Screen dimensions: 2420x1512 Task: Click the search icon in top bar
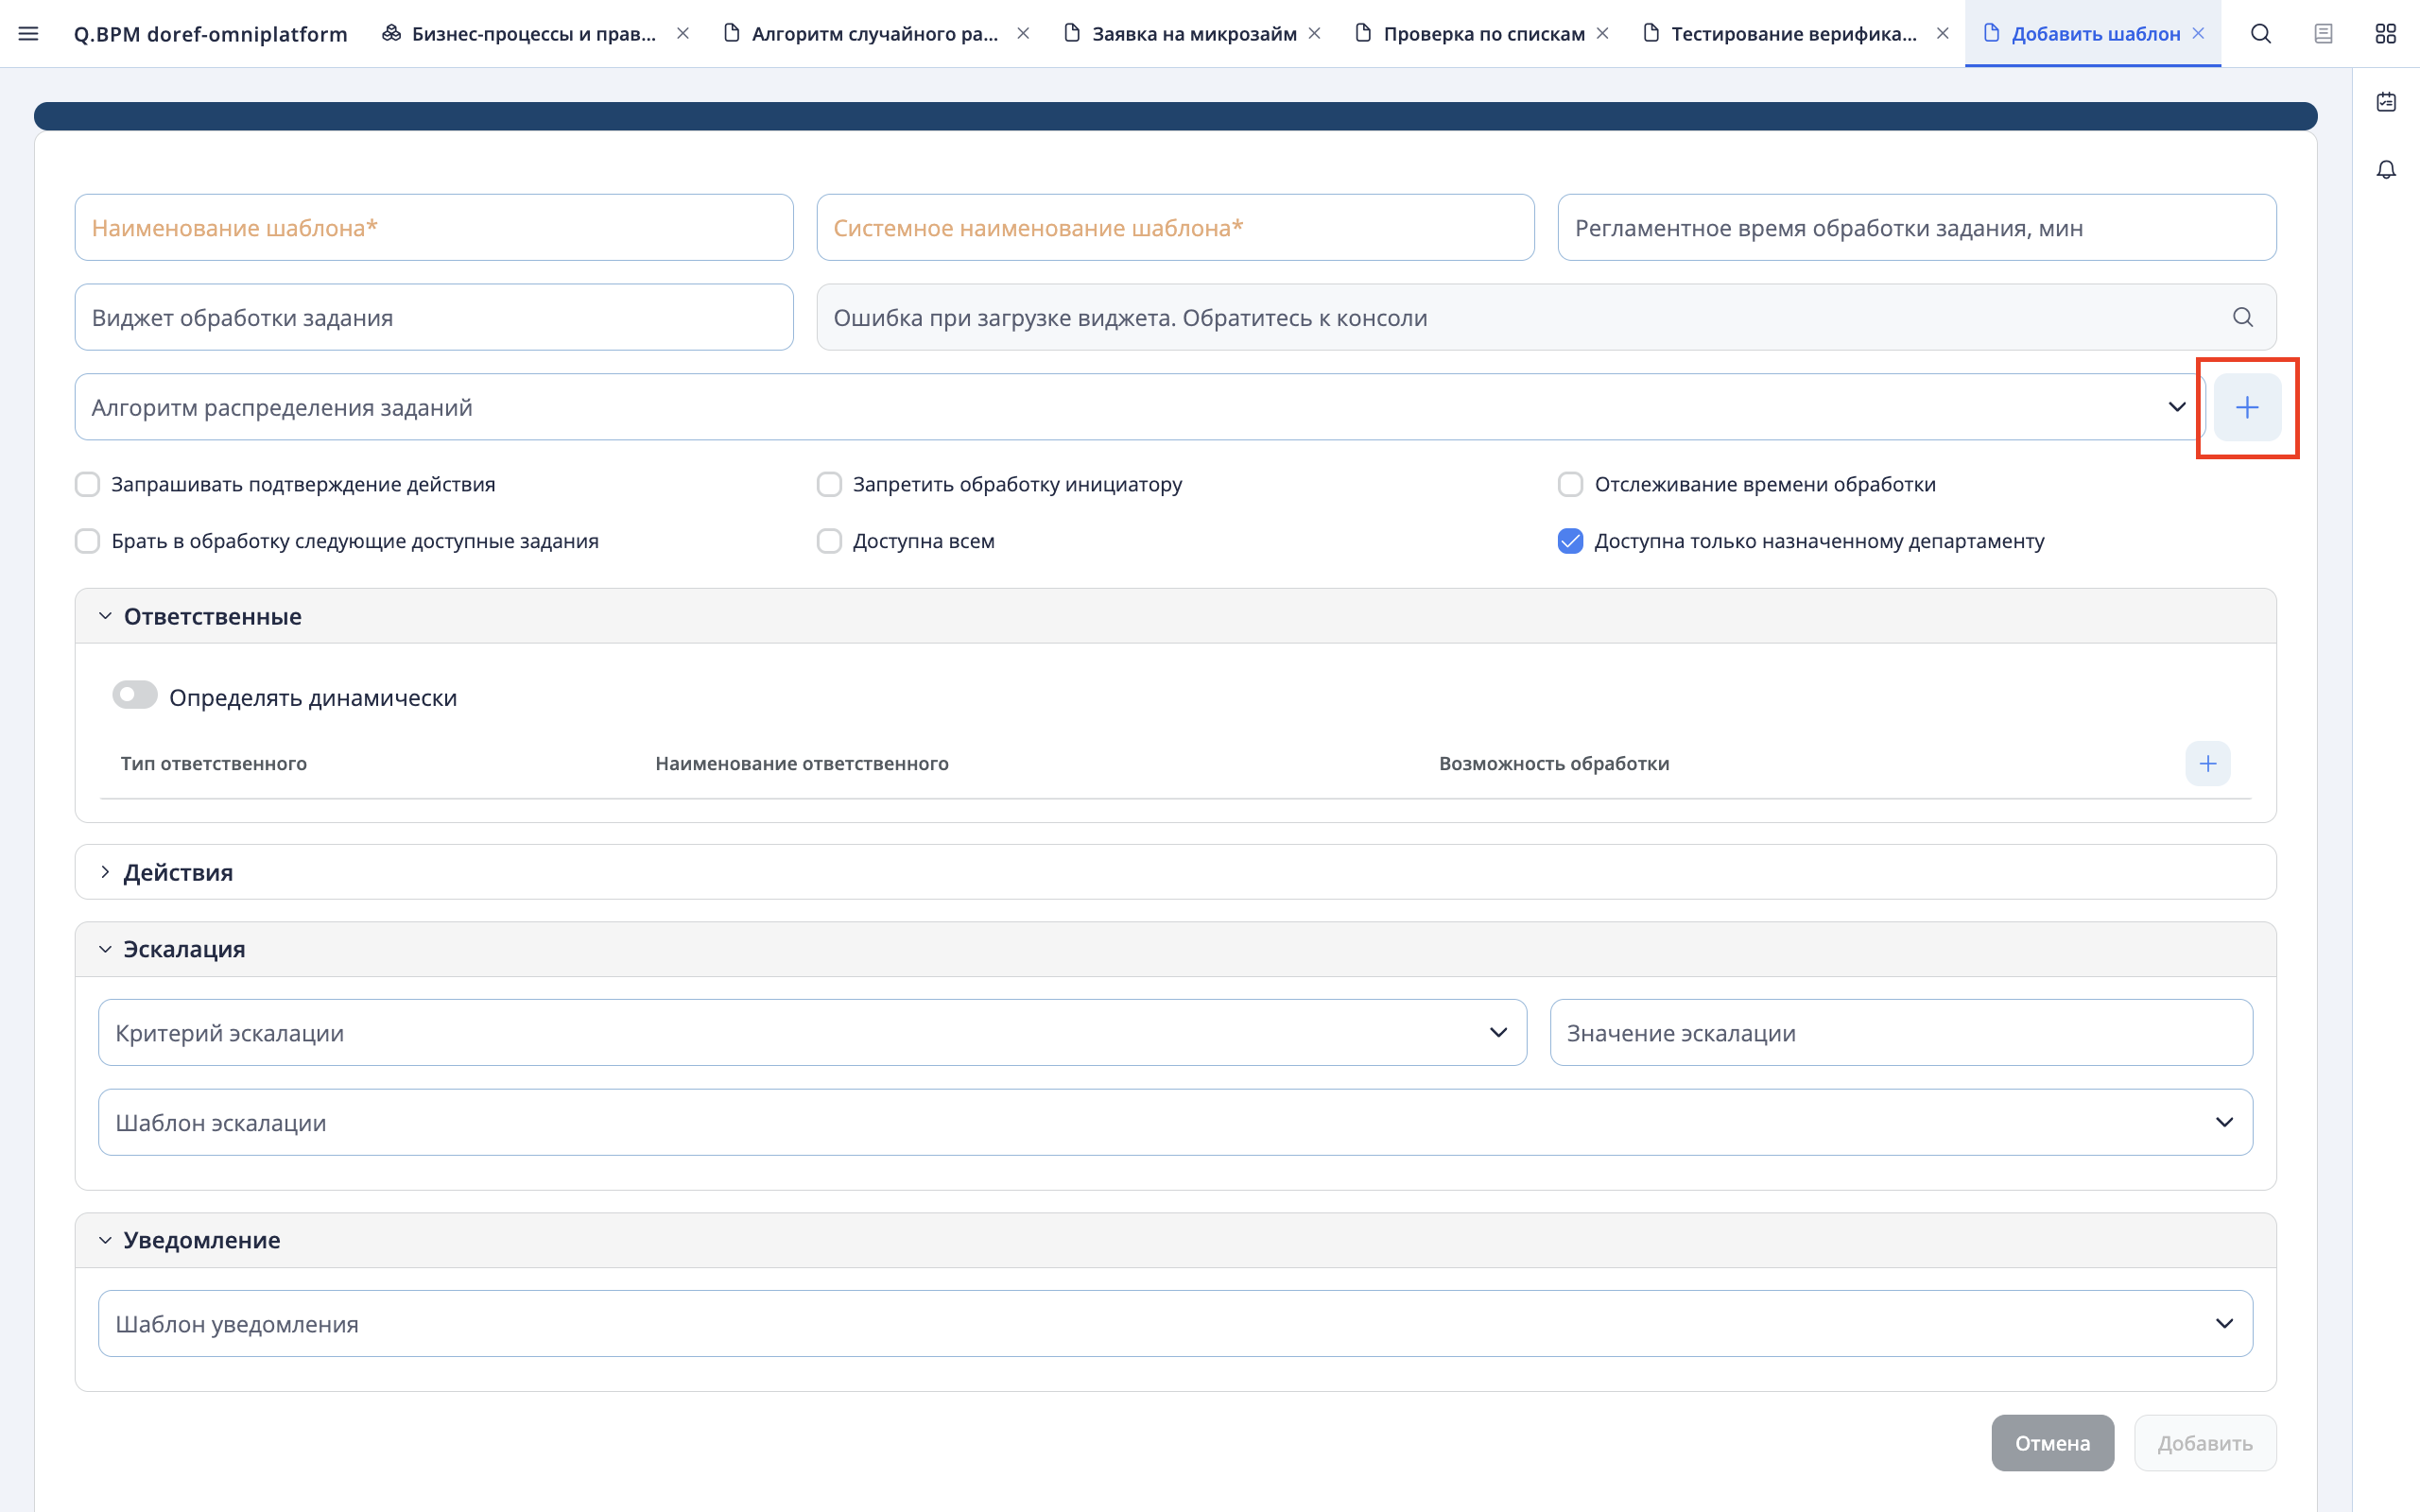point(2261,34)
